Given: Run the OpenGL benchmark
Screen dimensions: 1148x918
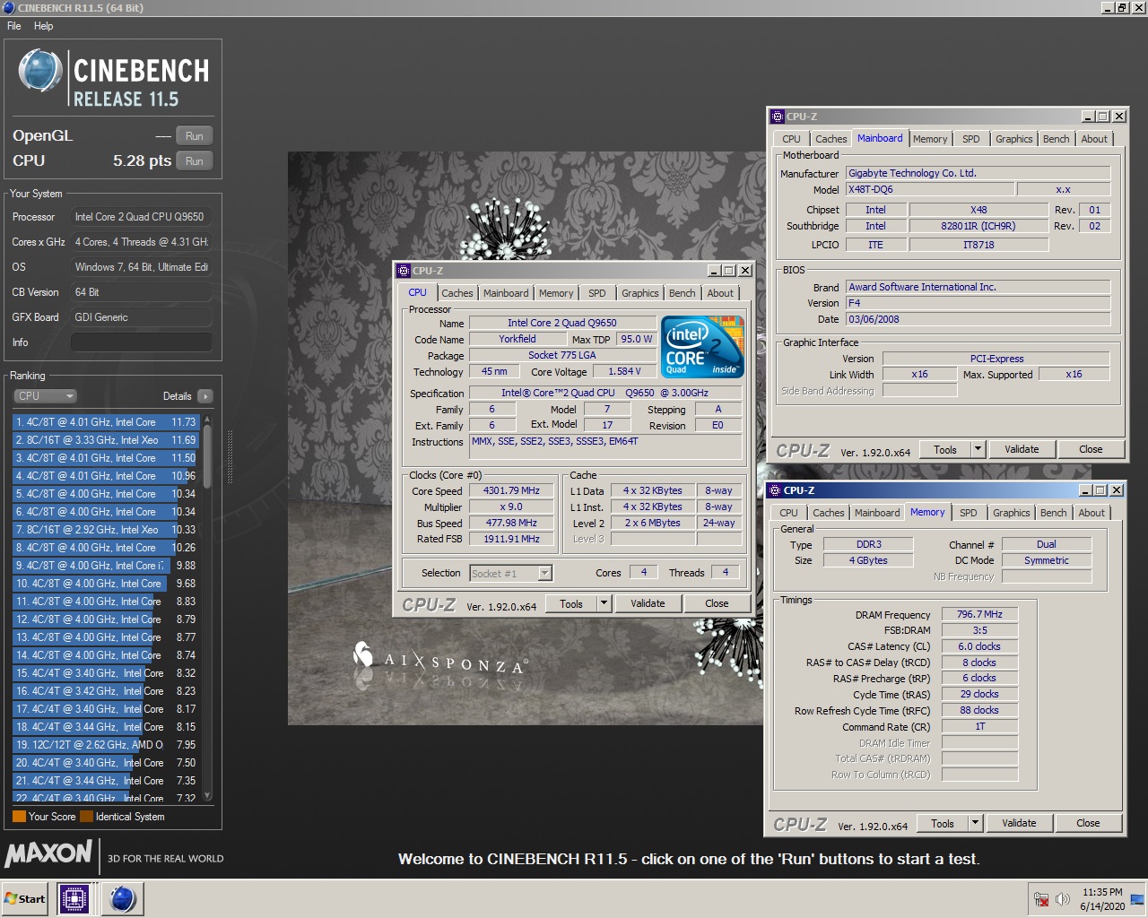Looking at the screenshot, I should [195, 136].
